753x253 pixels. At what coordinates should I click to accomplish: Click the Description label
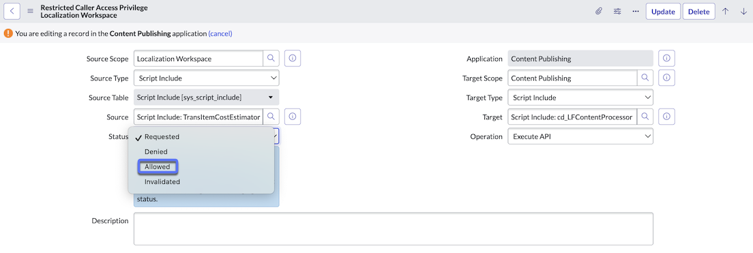click(x=110, y=221)
